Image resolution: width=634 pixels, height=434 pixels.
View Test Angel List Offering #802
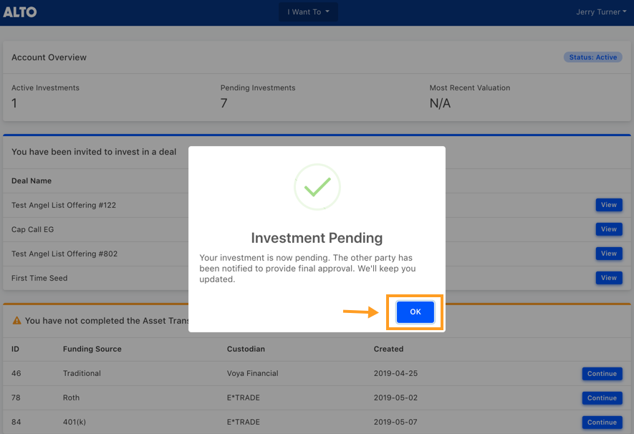[x=608, y=254]
